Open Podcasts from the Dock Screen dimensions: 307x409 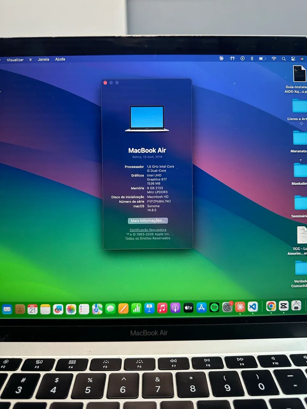tap(175, 308)
